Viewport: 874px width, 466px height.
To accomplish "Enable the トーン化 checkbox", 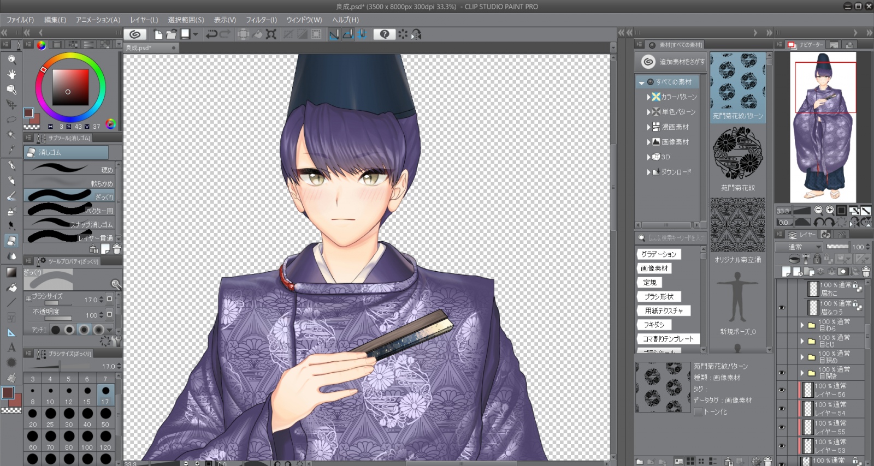I will click(698, 412).
